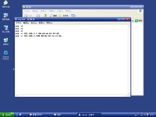Minimize the 启动 Explorer window
Screen dimensions: 156x117
click(x=132, y=7)
